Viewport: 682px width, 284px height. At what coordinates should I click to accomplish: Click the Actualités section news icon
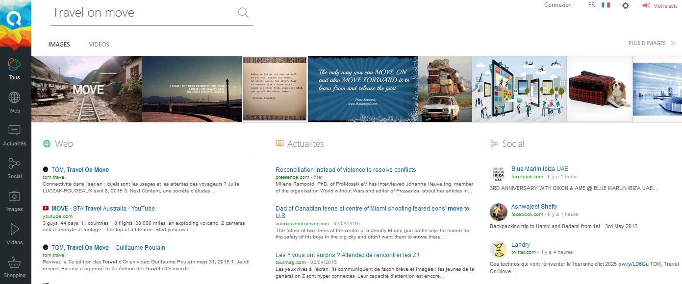[279, 144]
